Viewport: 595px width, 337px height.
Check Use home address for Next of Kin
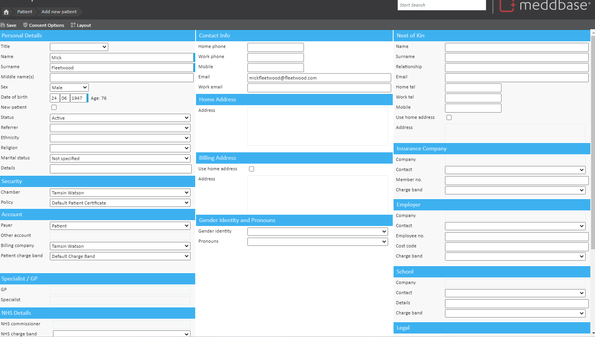coord(449,118)
